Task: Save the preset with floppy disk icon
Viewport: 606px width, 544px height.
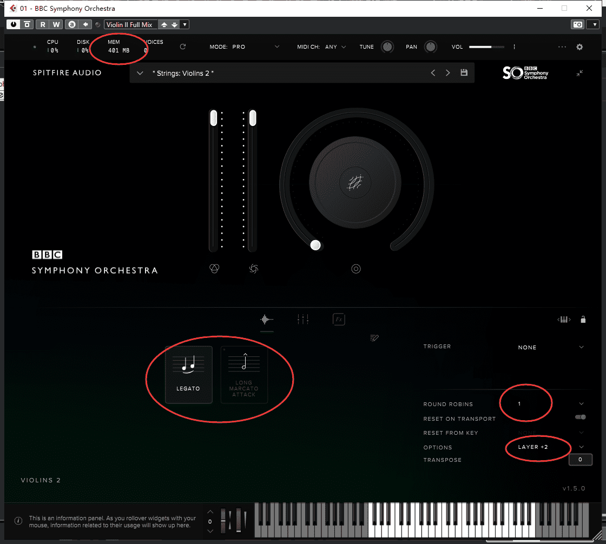Action: [x=464, y=73]
